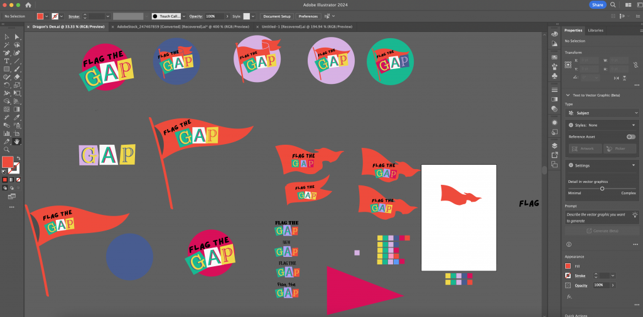Screen dimensions: 643x317
Task: Collapse the Settings section arrow
Action: (x=633, y=165)
